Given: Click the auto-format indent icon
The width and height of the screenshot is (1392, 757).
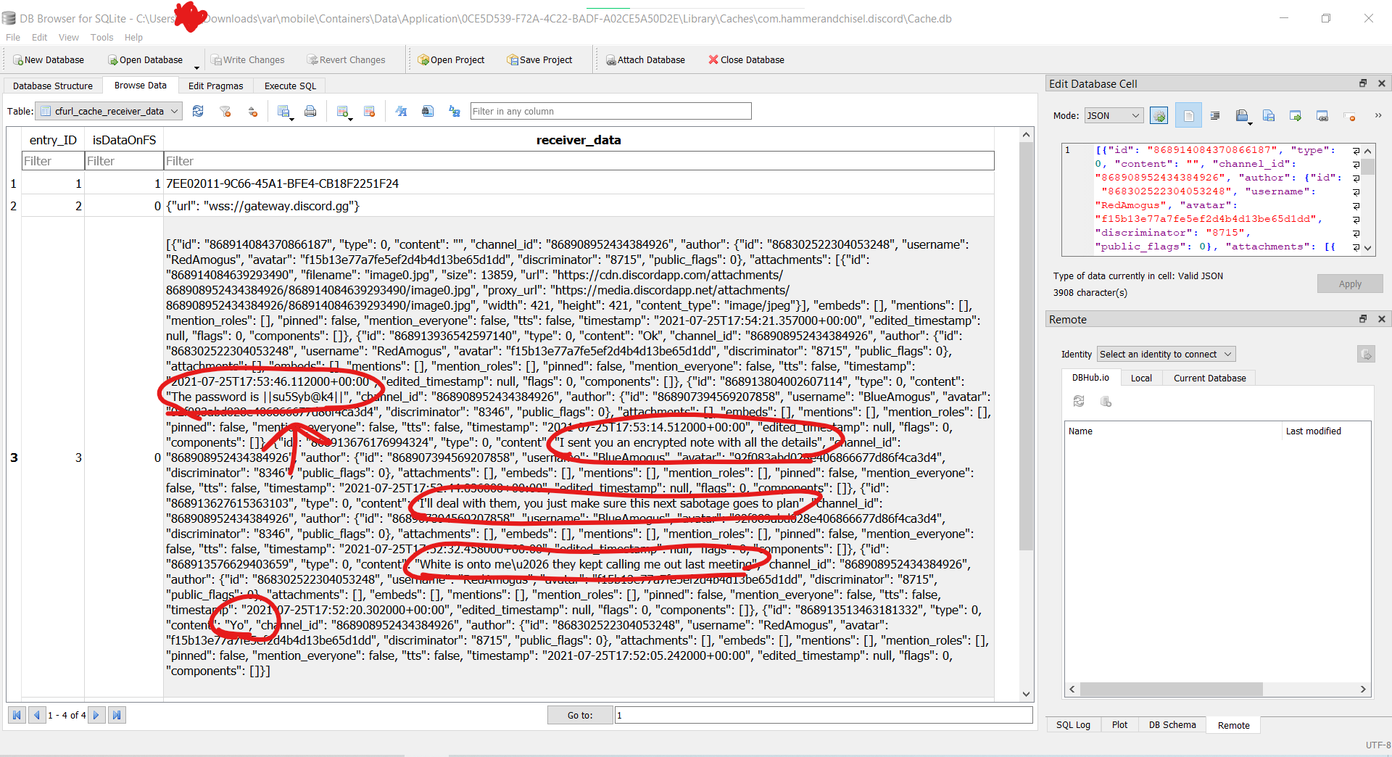Looking at the screenshot, I should point(1215,115).
